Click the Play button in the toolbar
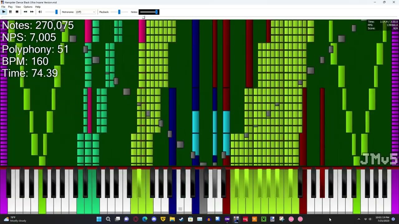Viewport: 399px width, 224px height. pyautogui.click(x=4, y=12)
